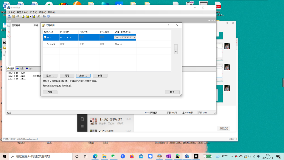Open the 帮助(H) menu
Viewport: 284px width, 160px height.
click(52, 12)
